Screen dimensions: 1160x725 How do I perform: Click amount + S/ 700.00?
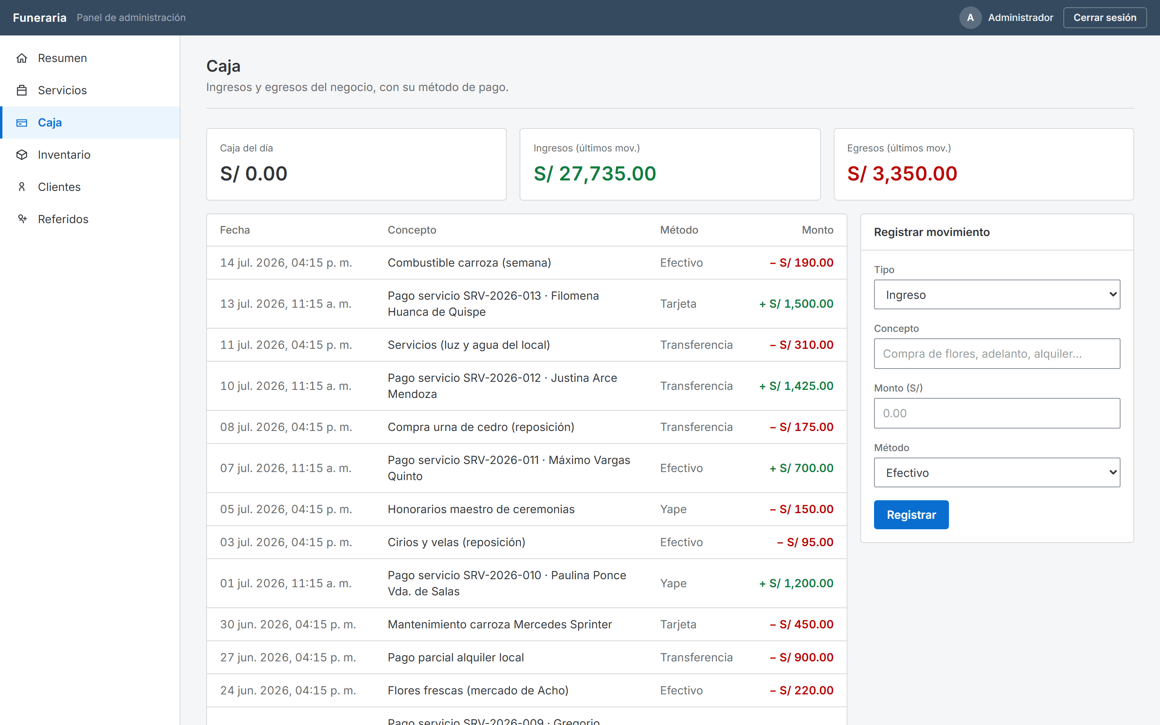(802, 468)
